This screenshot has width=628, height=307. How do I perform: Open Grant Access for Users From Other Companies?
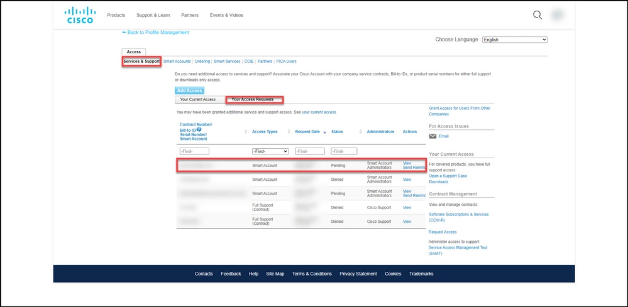click(460, 111)
